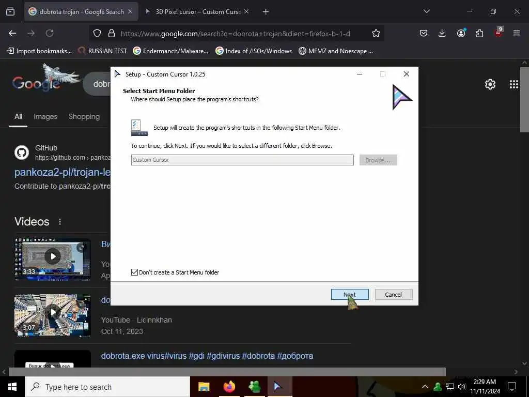The height and width of the screenshot is (397, 529).
Task: Click the green user tray icon
Action: point(438,387)
